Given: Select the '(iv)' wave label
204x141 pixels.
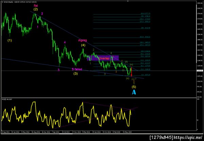Looking at the screenshot, I should coord(131,65).
